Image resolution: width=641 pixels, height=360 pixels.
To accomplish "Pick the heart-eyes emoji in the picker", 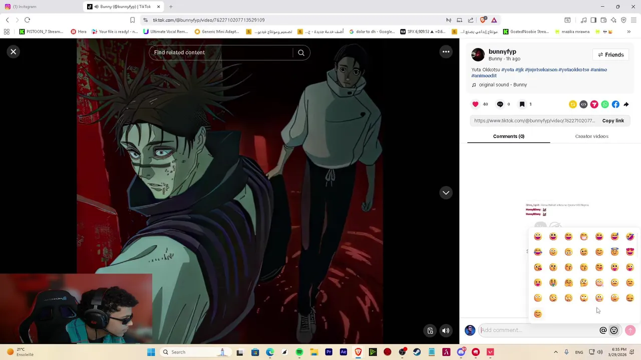I will 630,252.
